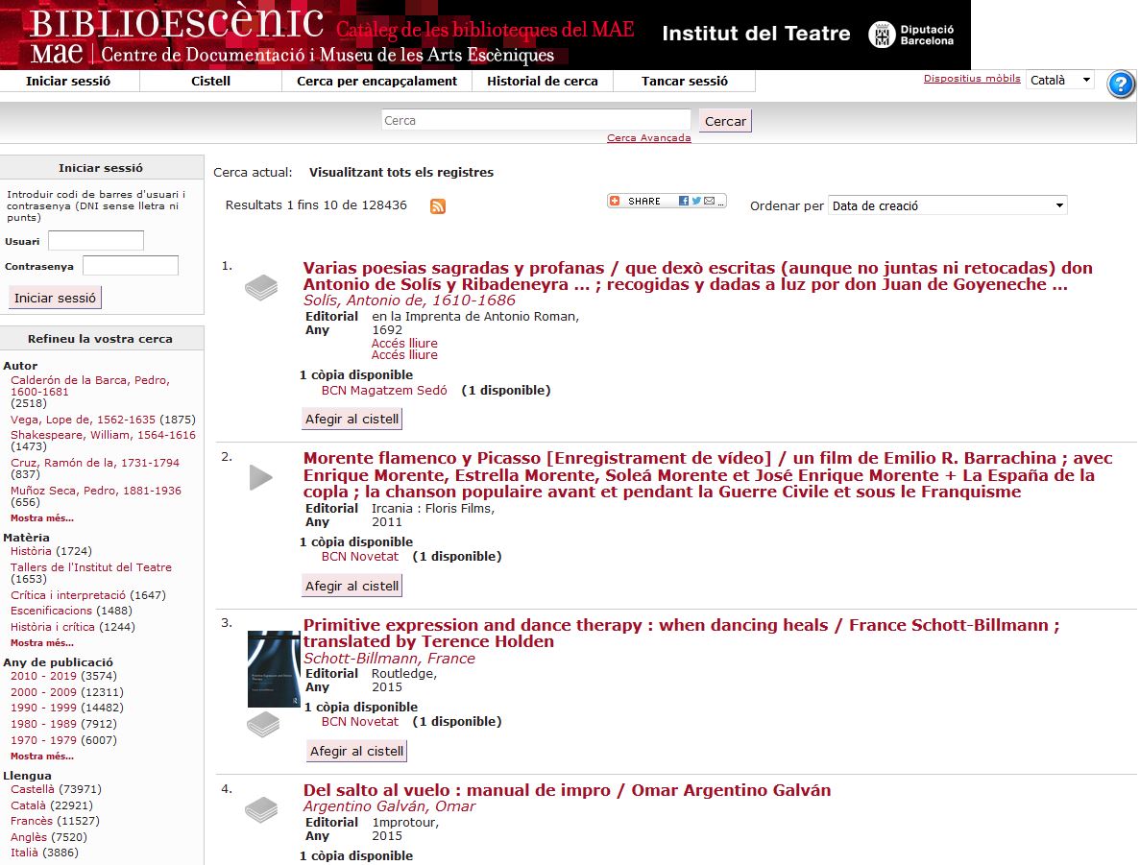The height and width of the screenshot is (865, 1140).
Task: Open the Primitive expression and dance therapy title
Action: pyautogui.click(x=681, y=633)
